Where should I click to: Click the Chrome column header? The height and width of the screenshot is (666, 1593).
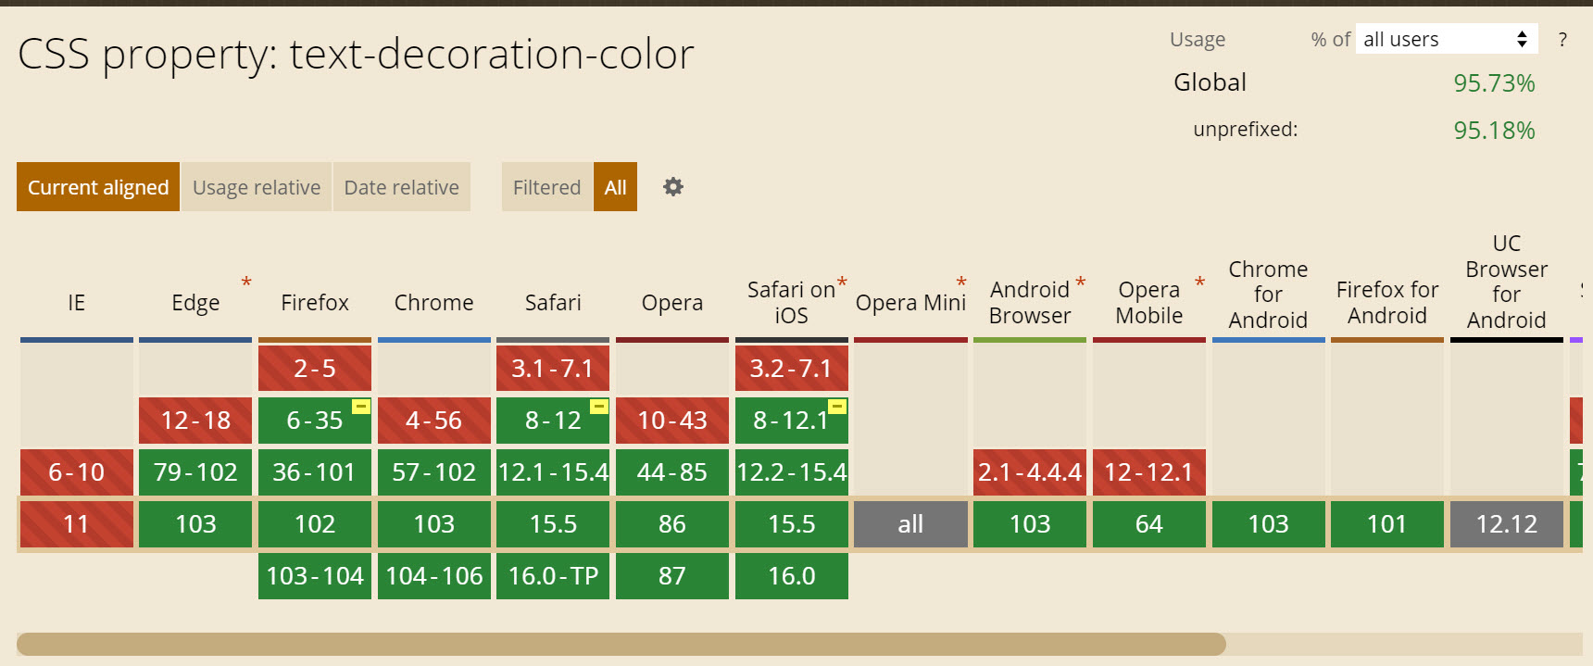pos(434,303)
